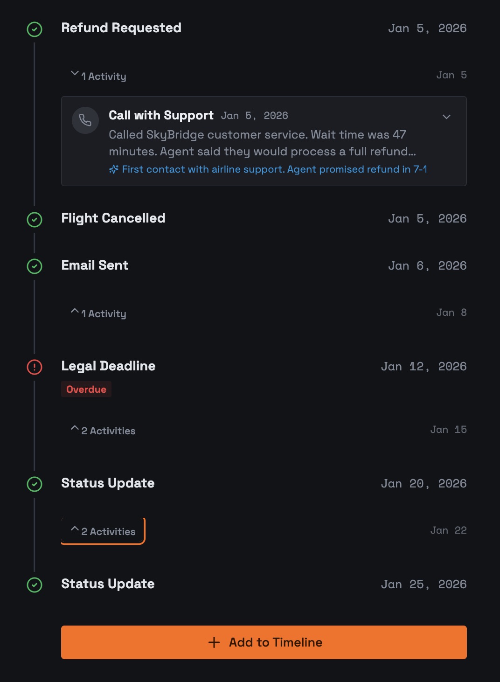Screen dimensions: 500x682
Task: Select the Flight Cancelled timeline entry title
Action: pos(113,218)
